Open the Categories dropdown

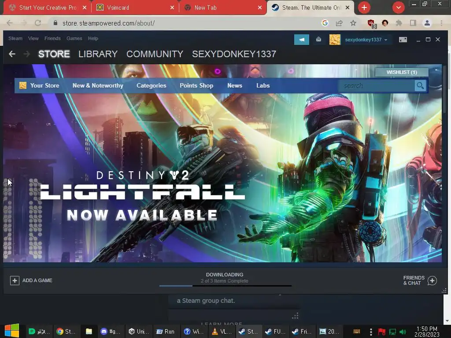click(x=152, y=85)
